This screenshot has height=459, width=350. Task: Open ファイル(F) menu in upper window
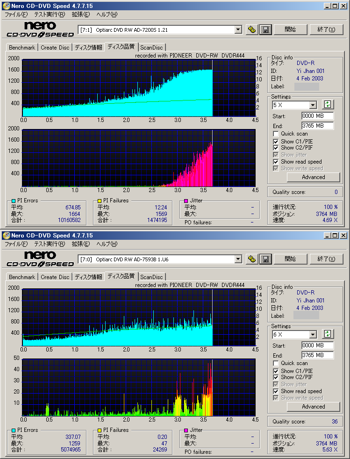[16, 14]
